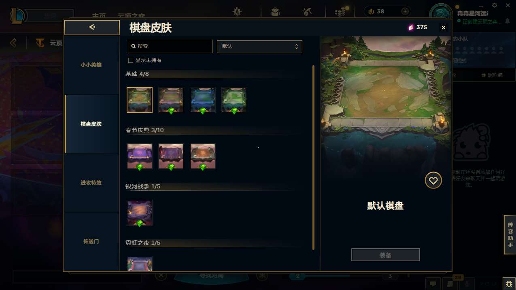
Task: Open the 传送门 tab
Action: click(91, 241)
